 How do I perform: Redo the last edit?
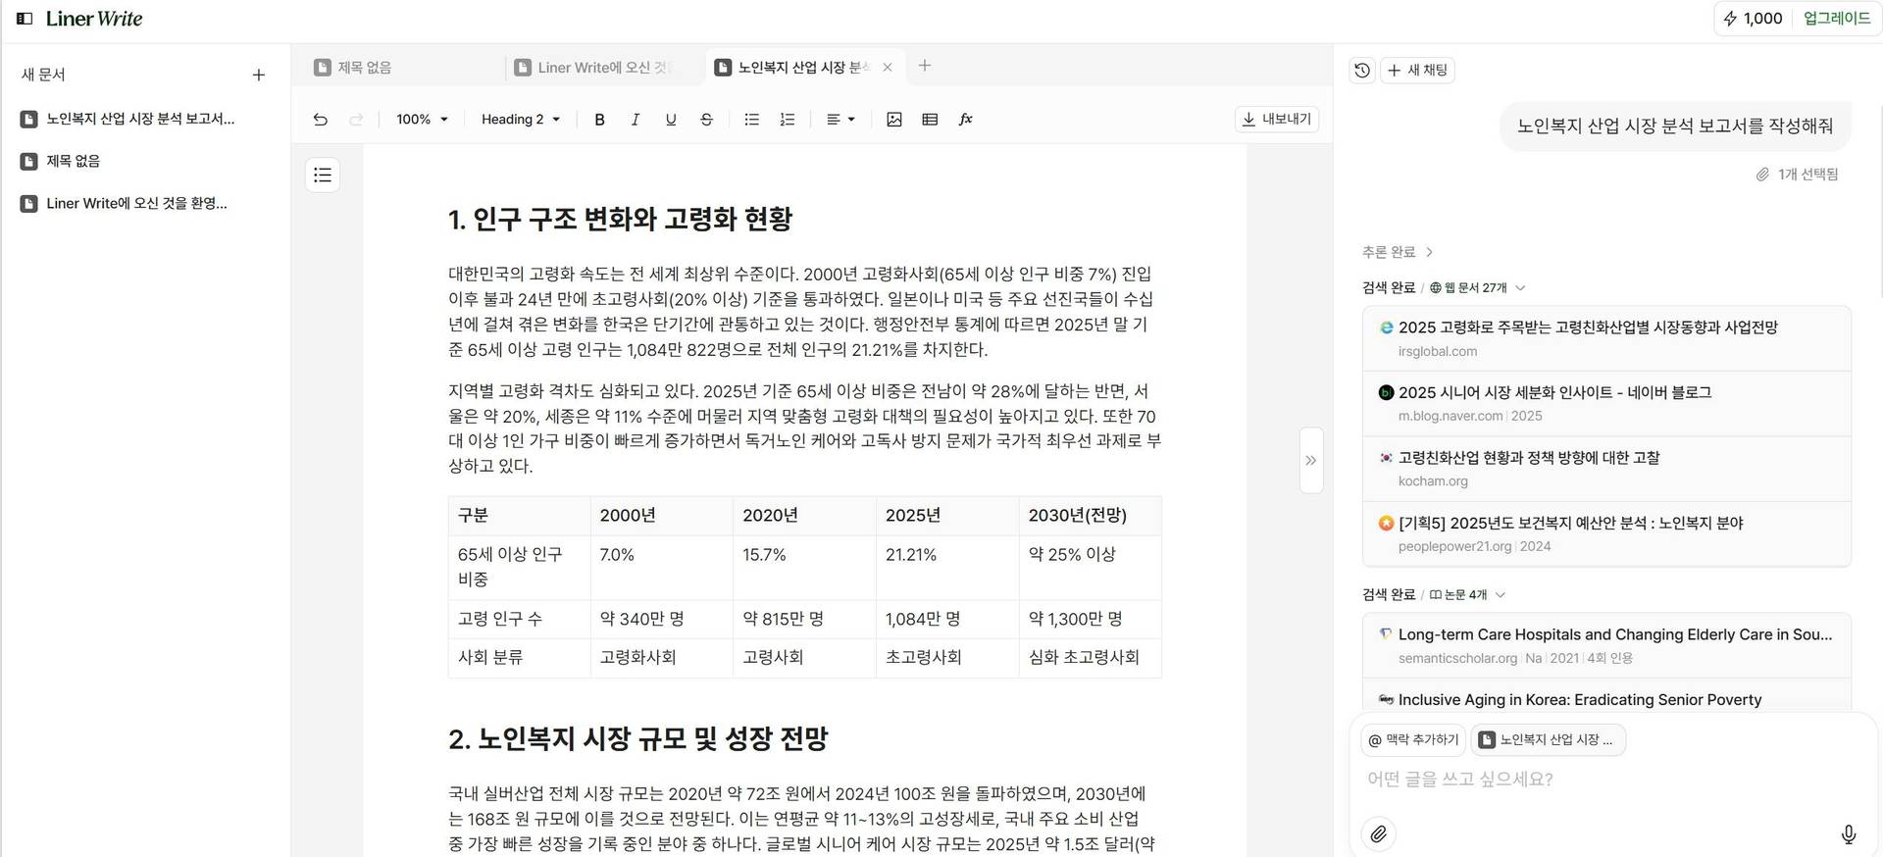[356, 120]
